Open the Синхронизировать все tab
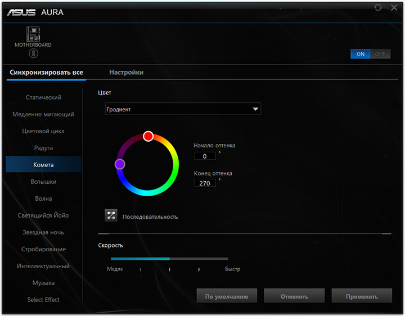The width and height of the screenshot is (405, 316). pyautogui.click(x=46, y=73)
